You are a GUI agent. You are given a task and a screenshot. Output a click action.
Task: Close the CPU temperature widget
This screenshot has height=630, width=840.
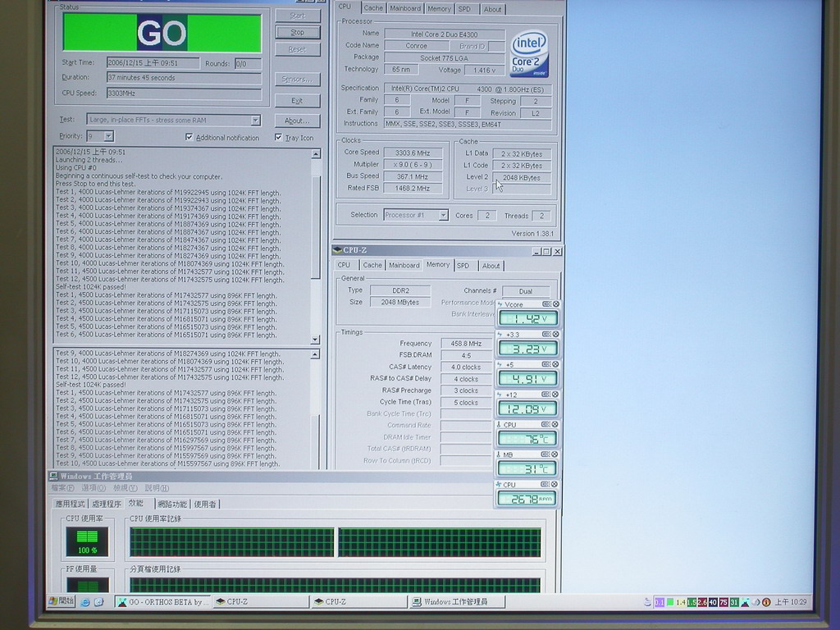(x=556, y=424)
